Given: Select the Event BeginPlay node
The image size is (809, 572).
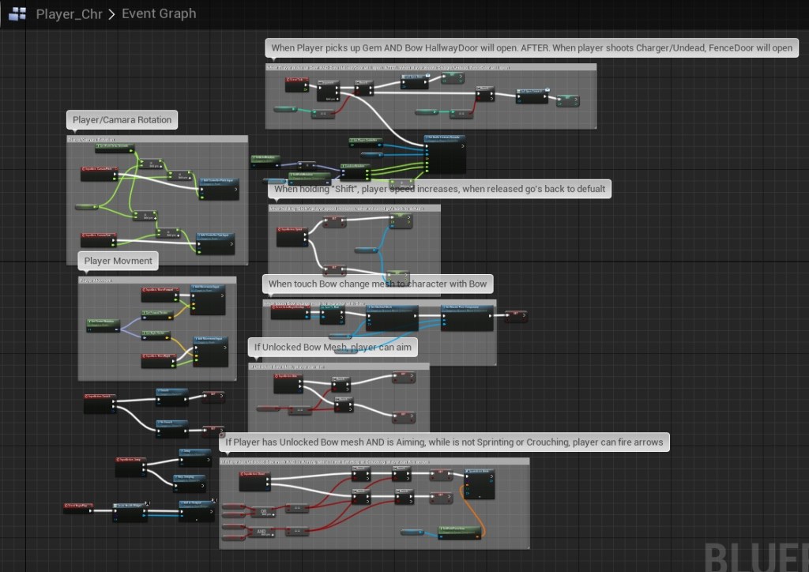Looking at the screenshot, I should (x=79, y=506).
